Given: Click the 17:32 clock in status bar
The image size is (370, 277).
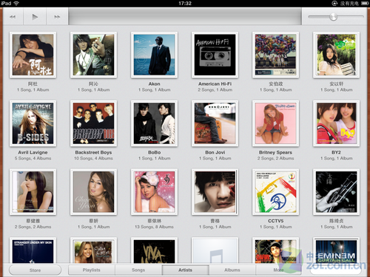Looking at the screenshot, I should [185, 3].
